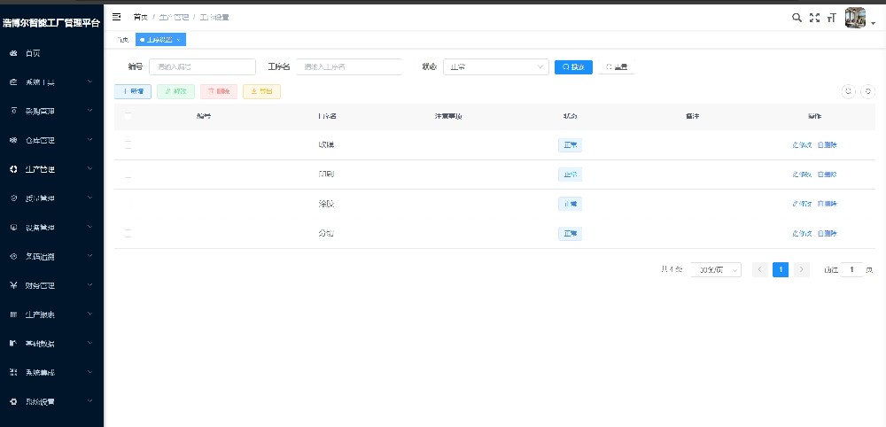Select page 1 in the pagination

pyautogui.click(x=781, y=270)
